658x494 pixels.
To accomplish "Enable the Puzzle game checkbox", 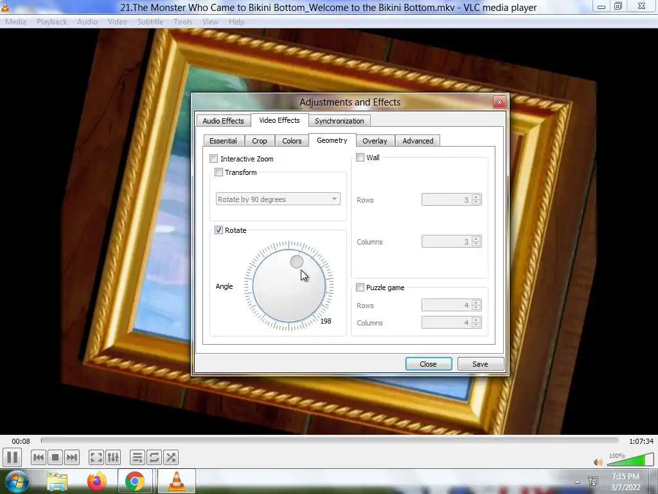I will [360, 288].
